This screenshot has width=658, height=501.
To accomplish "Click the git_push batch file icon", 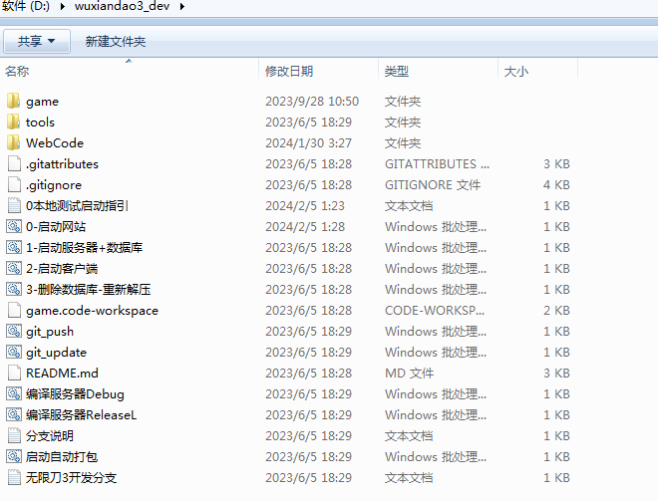I will pyautogui.click(x=13, y=331).
